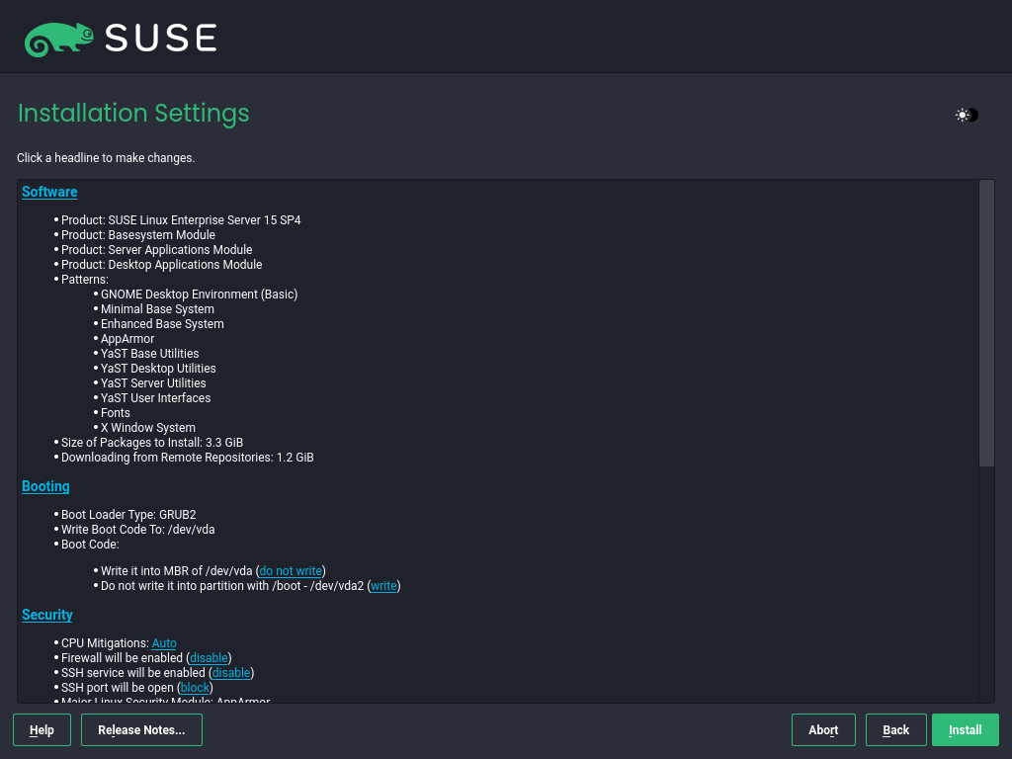Open the Booting settings headline

(x=45, y=486)
